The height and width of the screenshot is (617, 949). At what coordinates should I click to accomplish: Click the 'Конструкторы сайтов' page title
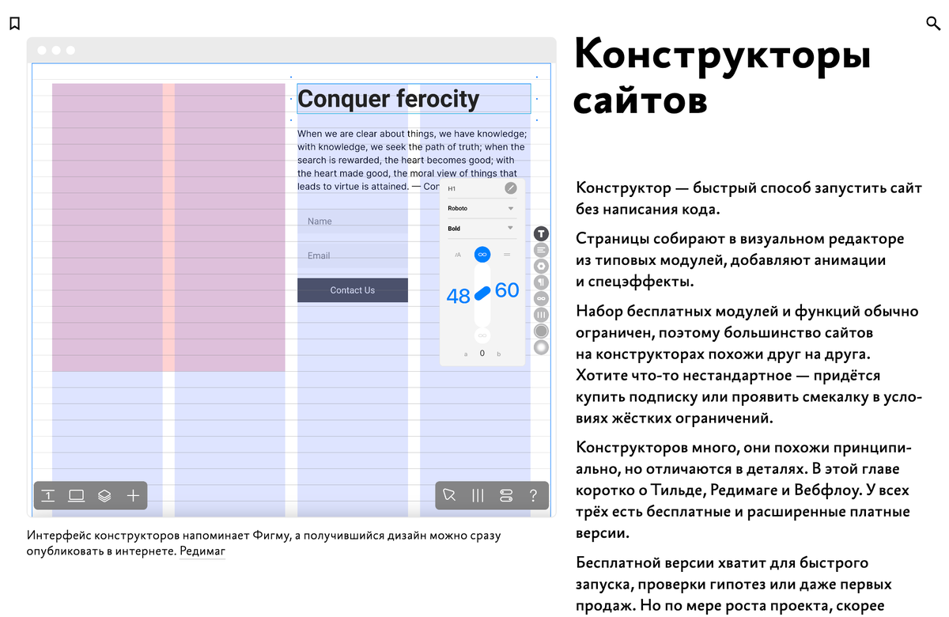[722, 78]
